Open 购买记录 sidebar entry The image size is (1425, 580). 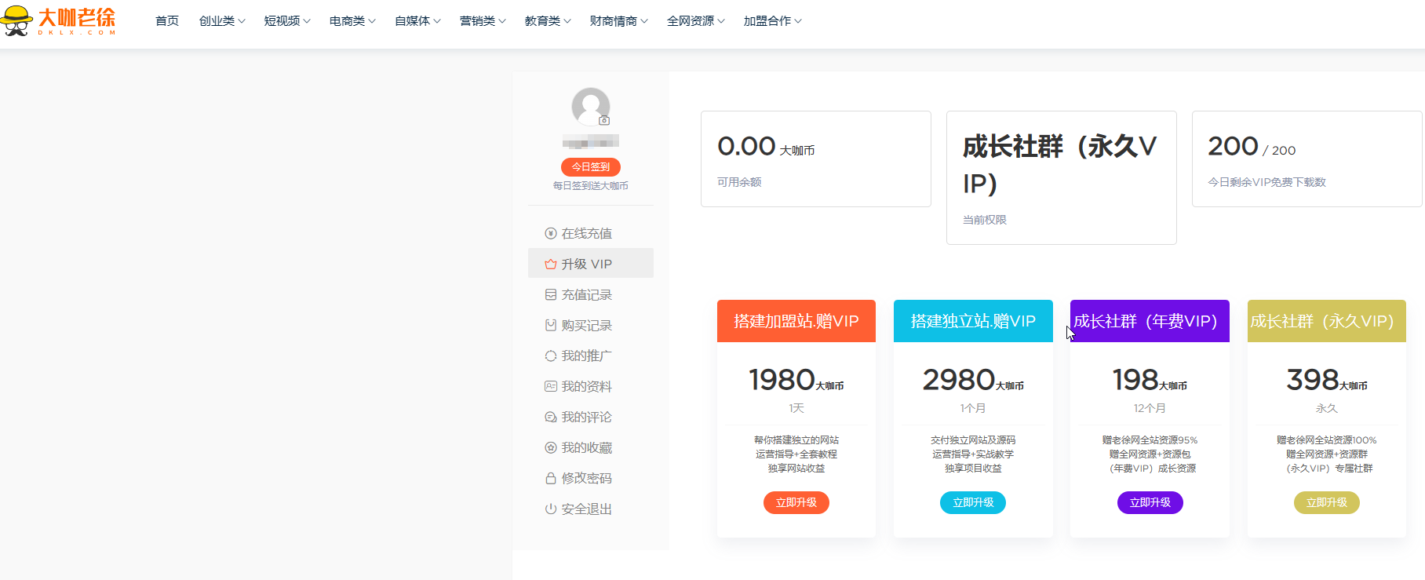coord(590,325)
